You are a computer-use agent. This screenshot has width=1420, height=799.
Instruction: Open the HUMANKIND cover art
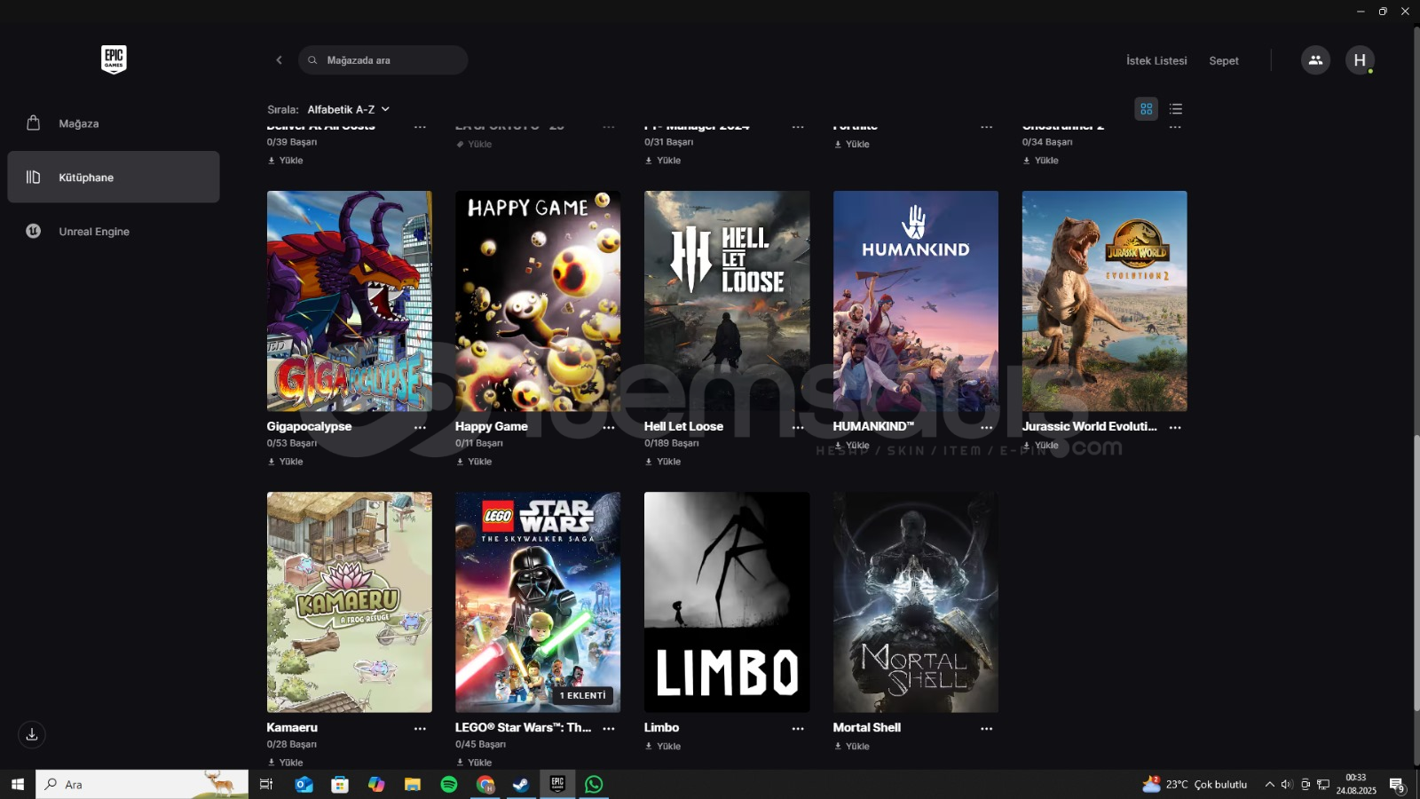[x=916, y=301]
